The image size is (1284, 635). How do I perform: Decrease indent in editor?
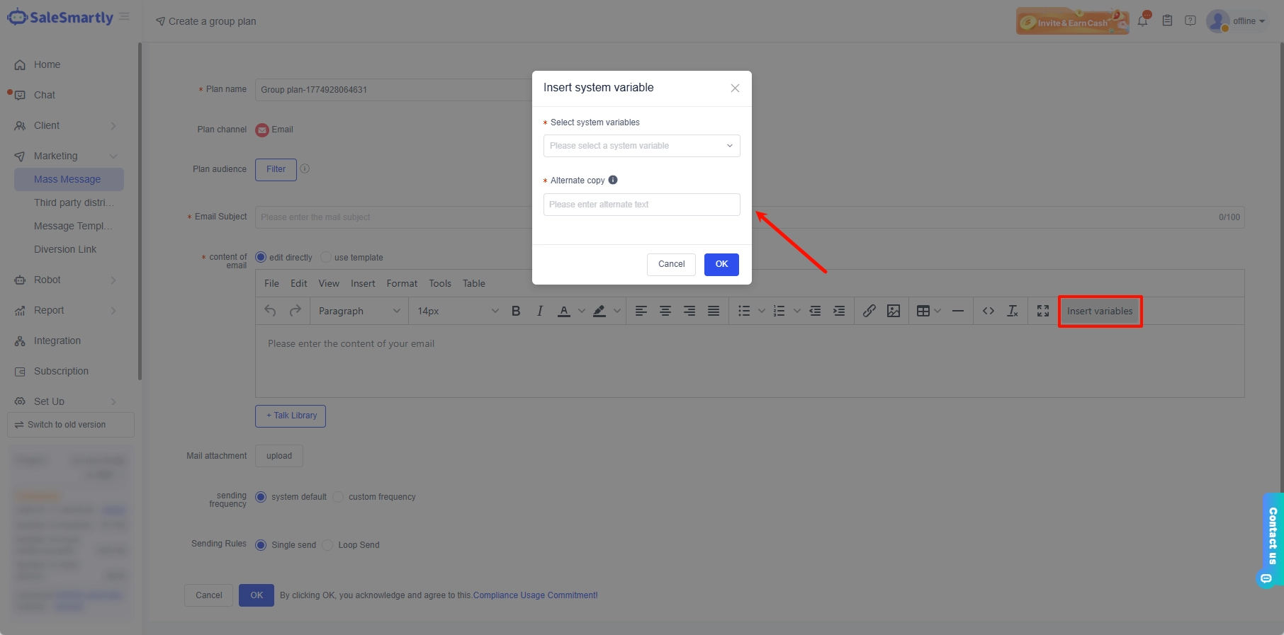[816, 311]
